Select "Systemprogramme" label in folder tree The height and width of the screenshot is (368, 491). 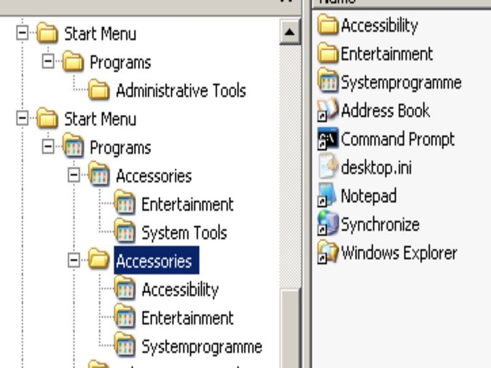202,346
